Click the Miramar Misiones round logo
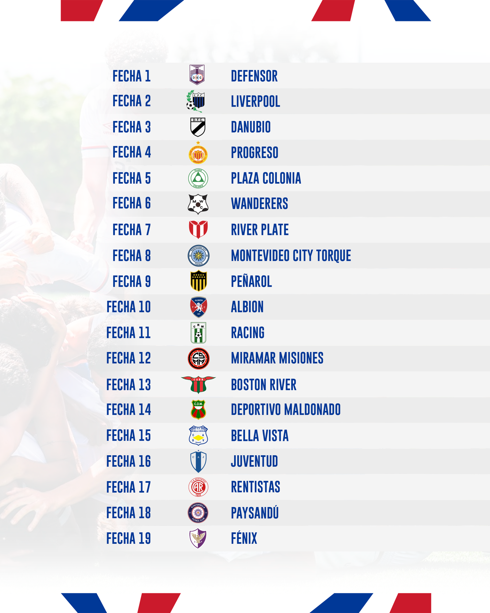490x613 pixels. pos(198,359)
